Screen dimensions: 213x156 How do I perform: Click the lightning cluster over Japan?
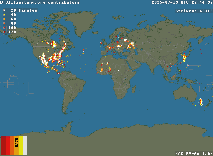click(184, 58)
